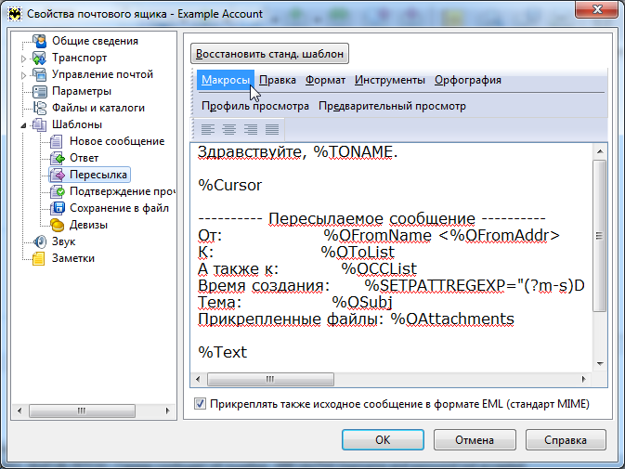Viewport: 625px width, 469px height.
Task: Click the Сохранение в файл disk icon
Action: click(57, 208)
